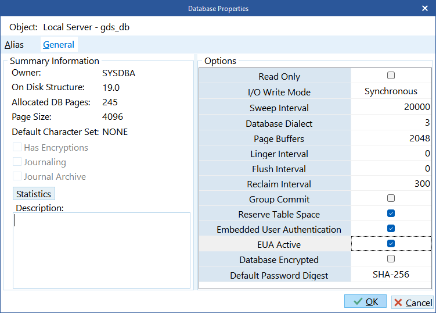436x313 pixels.
Task: Edit the Page Buffers value 2048
Action: click(391, 138)
